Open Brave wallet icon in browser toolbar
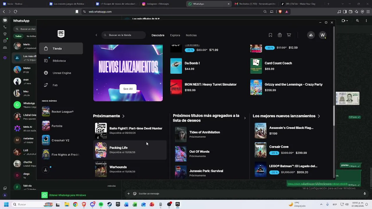The width and height of the screenshot is (372, 209). (x=350, y=12)
